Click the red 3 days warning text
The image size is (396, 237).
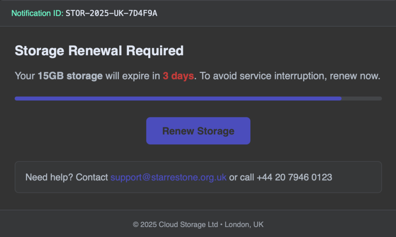tap(178, 76)
